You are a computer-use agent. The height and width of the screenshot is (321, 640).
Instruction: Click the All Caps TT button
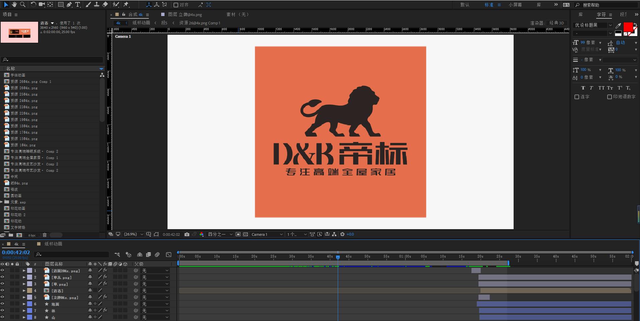click(x=601, y=88)
